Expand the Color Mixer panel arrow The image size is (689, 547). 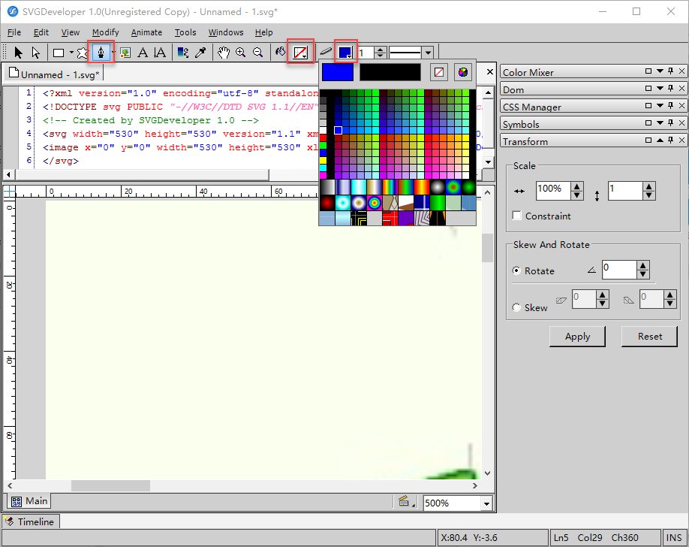[660, 71]
